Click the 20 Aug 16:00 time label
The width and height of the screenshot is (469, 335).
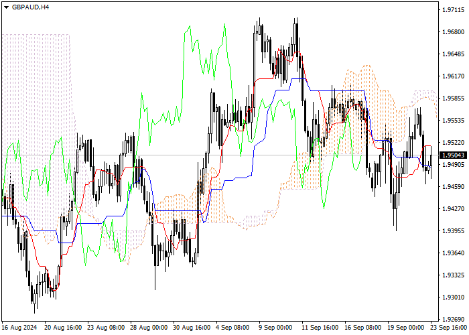[63, 328]
